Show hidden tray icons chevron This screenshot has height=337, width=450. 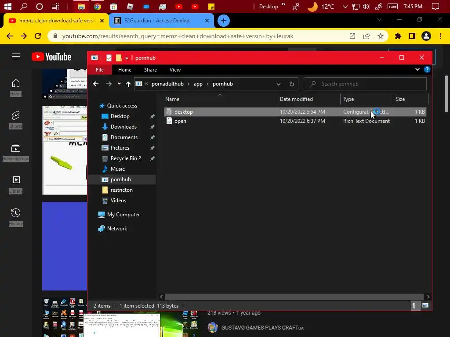click(x=345, y=6)
